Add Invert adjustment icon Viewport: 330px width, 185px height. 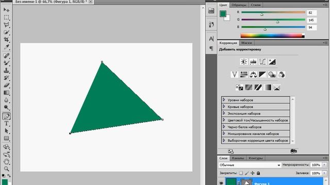(x=239, y=87)
